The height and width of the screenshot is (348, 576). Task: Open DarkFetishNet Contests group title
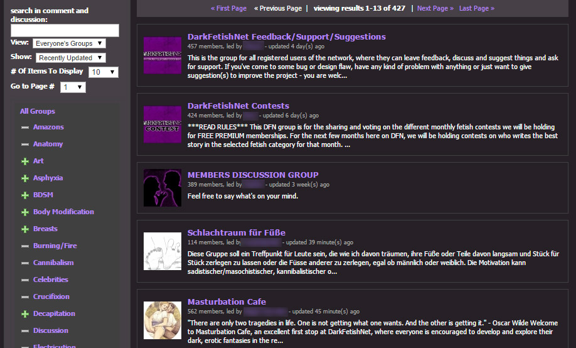coord(238,106)
